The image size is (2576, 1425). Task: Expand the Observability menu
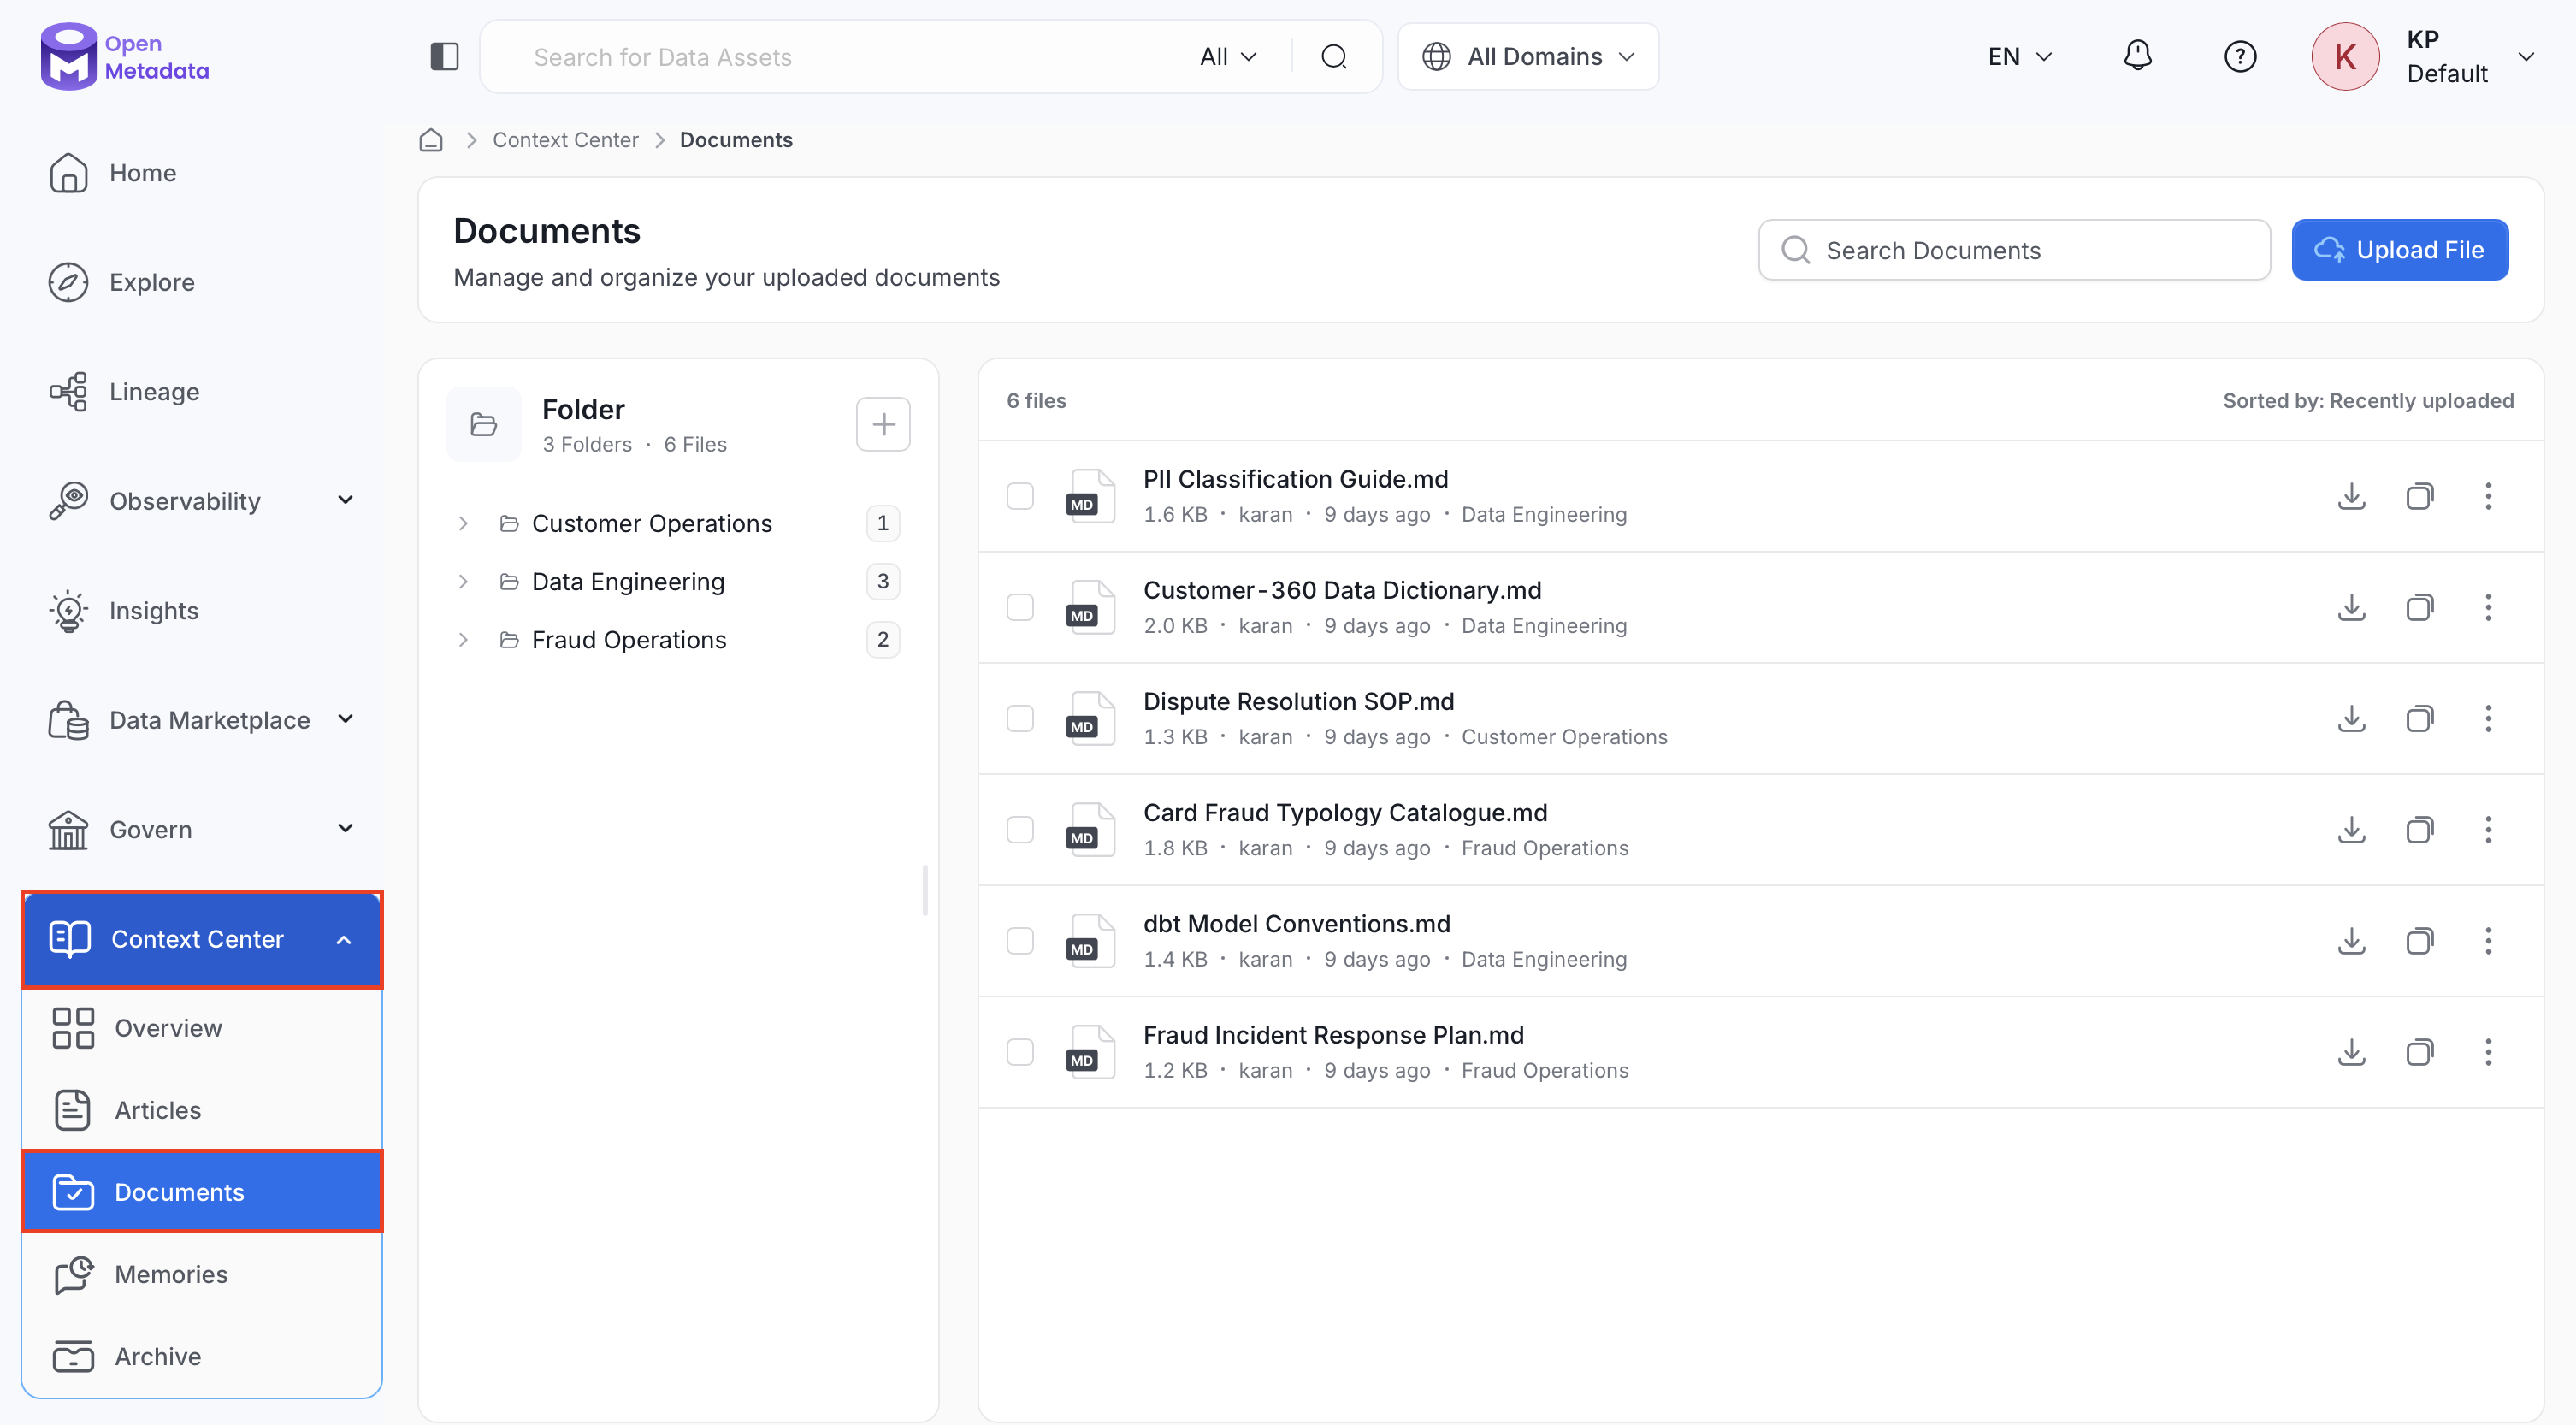point(345,500)
